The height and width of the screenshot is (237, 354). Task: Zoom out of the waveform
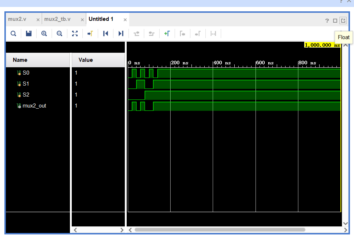[59, 34]
